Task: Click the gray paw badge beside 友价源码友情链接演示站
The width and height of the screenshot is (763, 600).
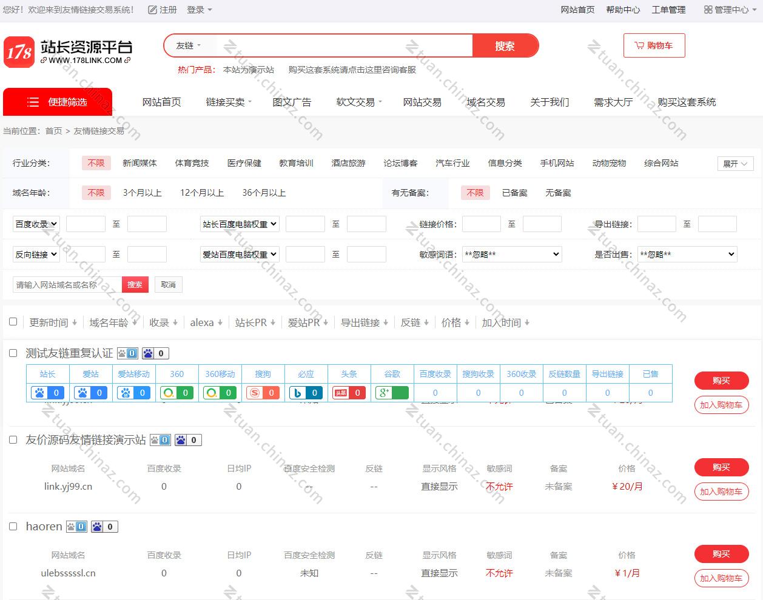Action: tap(160, 440)
